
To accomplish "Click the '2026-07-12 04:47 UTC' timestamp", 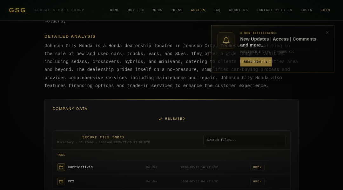I will (199, 181).
